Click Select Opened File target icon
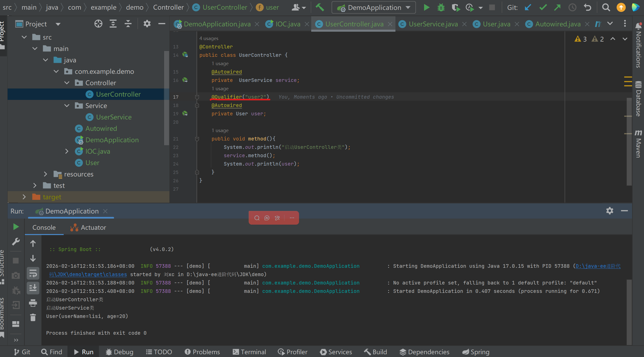This screenshot has width=644, height=357. click(x=98, y=24)
